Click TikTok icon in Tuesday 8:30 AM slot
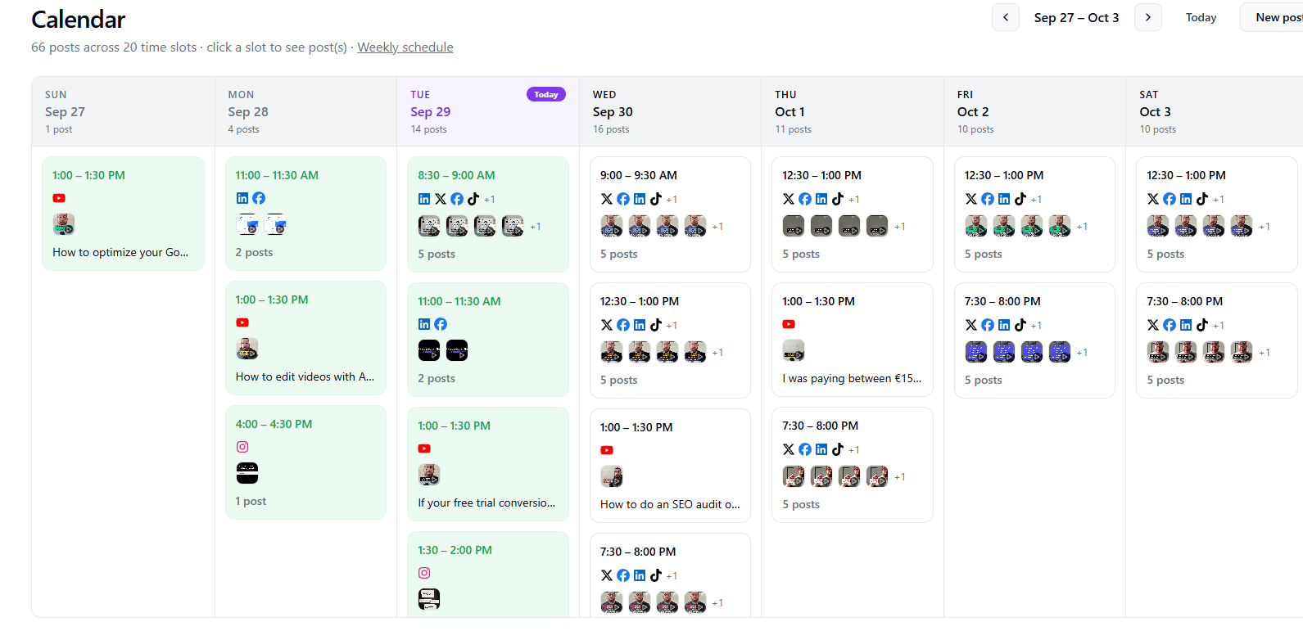 [x=473, y=199]
